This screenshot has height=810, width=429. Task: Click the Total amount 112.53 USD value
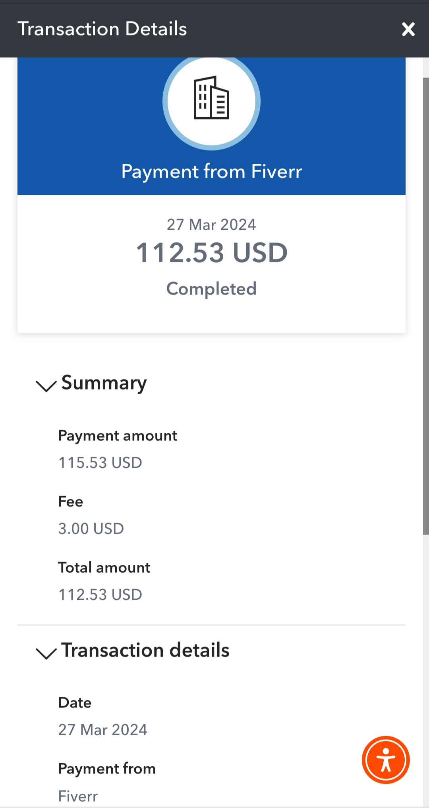pyautogui.click(x=100, y=595)
